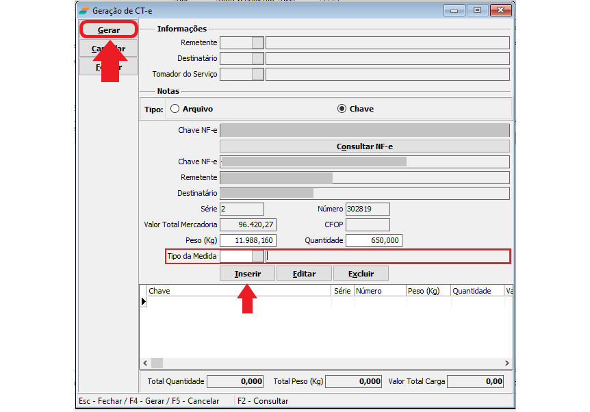Screen dimensions: 590x412
Task: Click Consultar NF-e button
Action: [x=364, y=146]
